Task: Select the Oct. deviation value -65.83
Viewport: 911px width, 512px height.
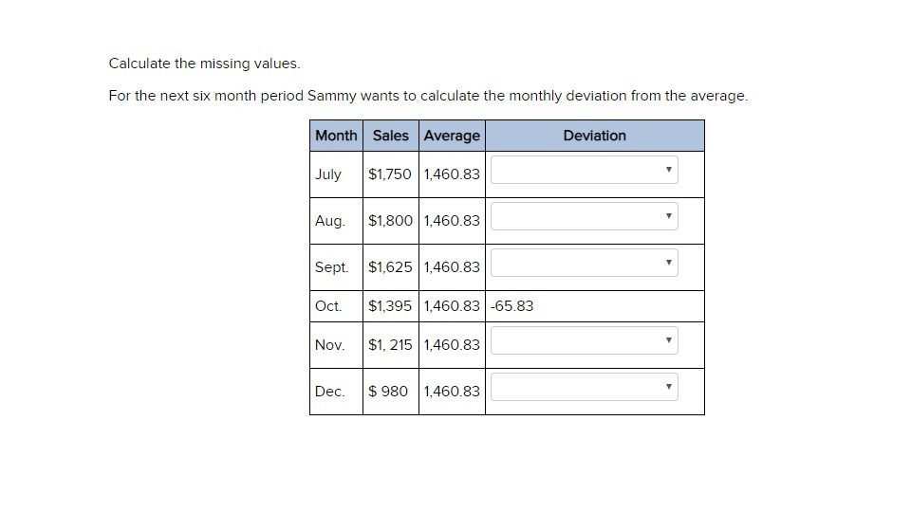Action: 512,306
